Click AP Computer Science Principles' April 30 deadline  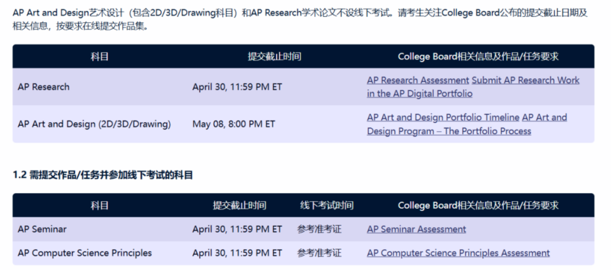[x=237, y=253]
